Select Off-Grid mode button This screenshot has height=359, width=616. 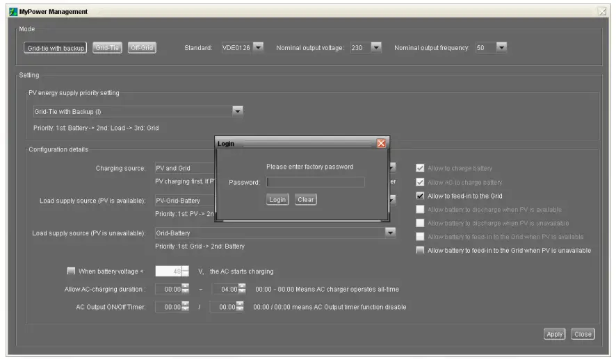(142, 48)
